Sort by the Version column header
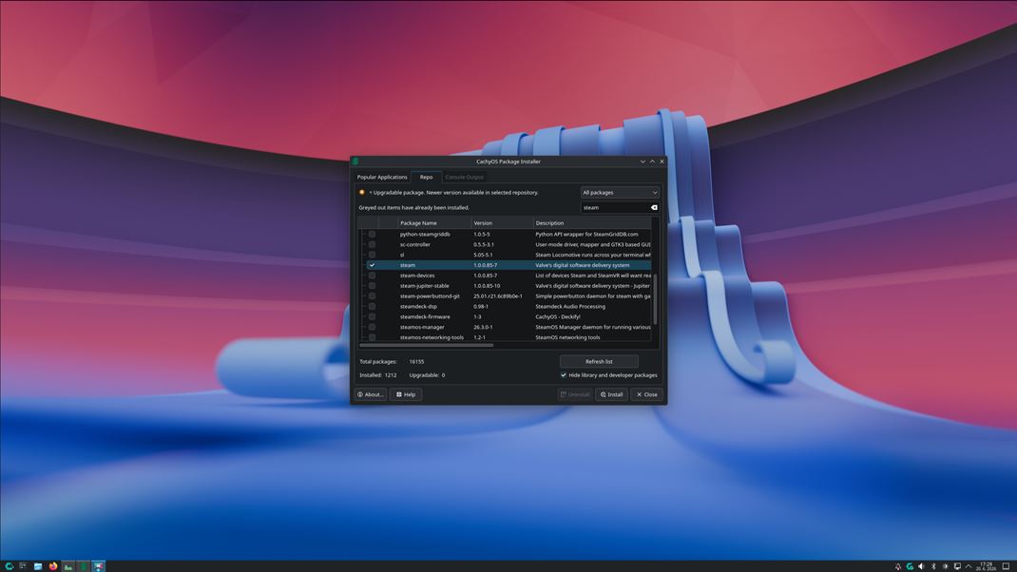The image size is (1017, 572). [502, 223]
